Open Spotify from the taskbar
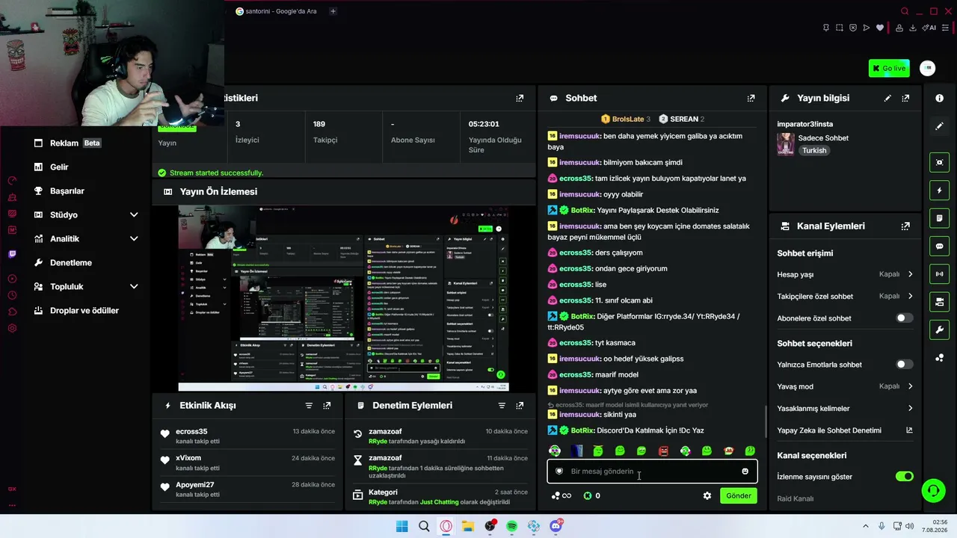 (512, 526)
